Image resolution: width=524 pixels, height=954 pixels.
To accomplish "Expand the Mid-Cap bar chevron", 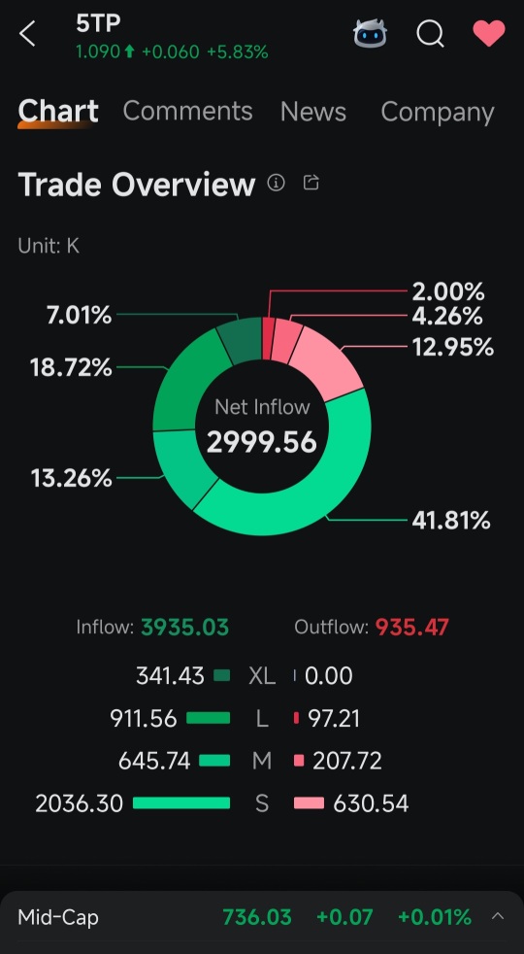I will pos(497,916).
